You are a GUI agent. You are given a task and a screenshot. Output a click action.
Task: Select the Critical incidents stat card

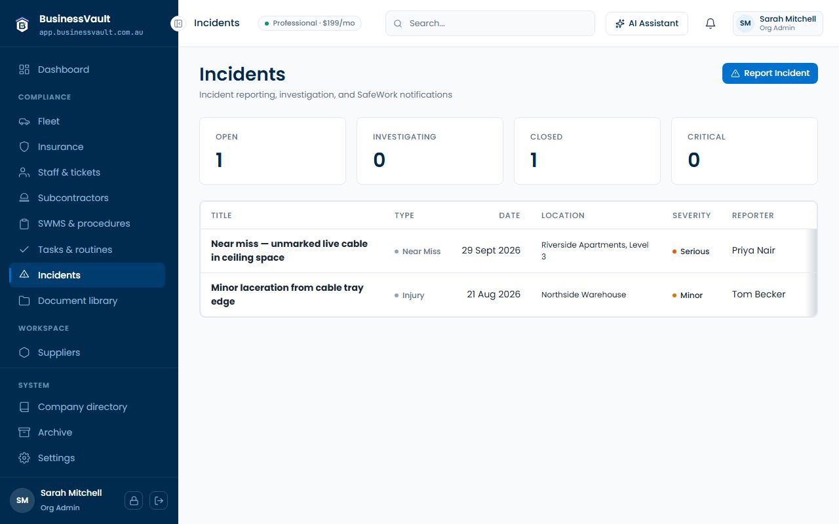tap(745, 151)
